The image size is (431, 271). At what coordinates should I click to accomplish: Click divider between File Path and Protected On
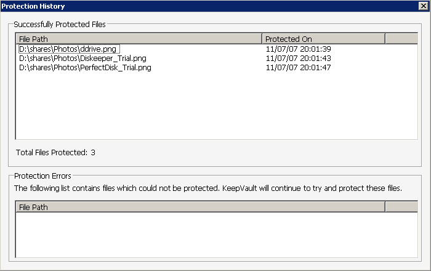(x=262, y=39)
